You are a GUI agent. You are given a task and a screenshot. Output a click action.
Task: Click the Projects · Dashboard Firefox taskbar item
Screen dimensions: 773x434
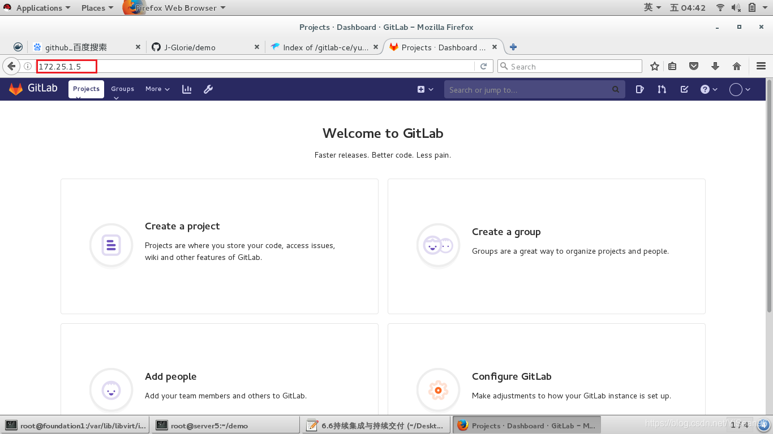(x=527, y=426)
